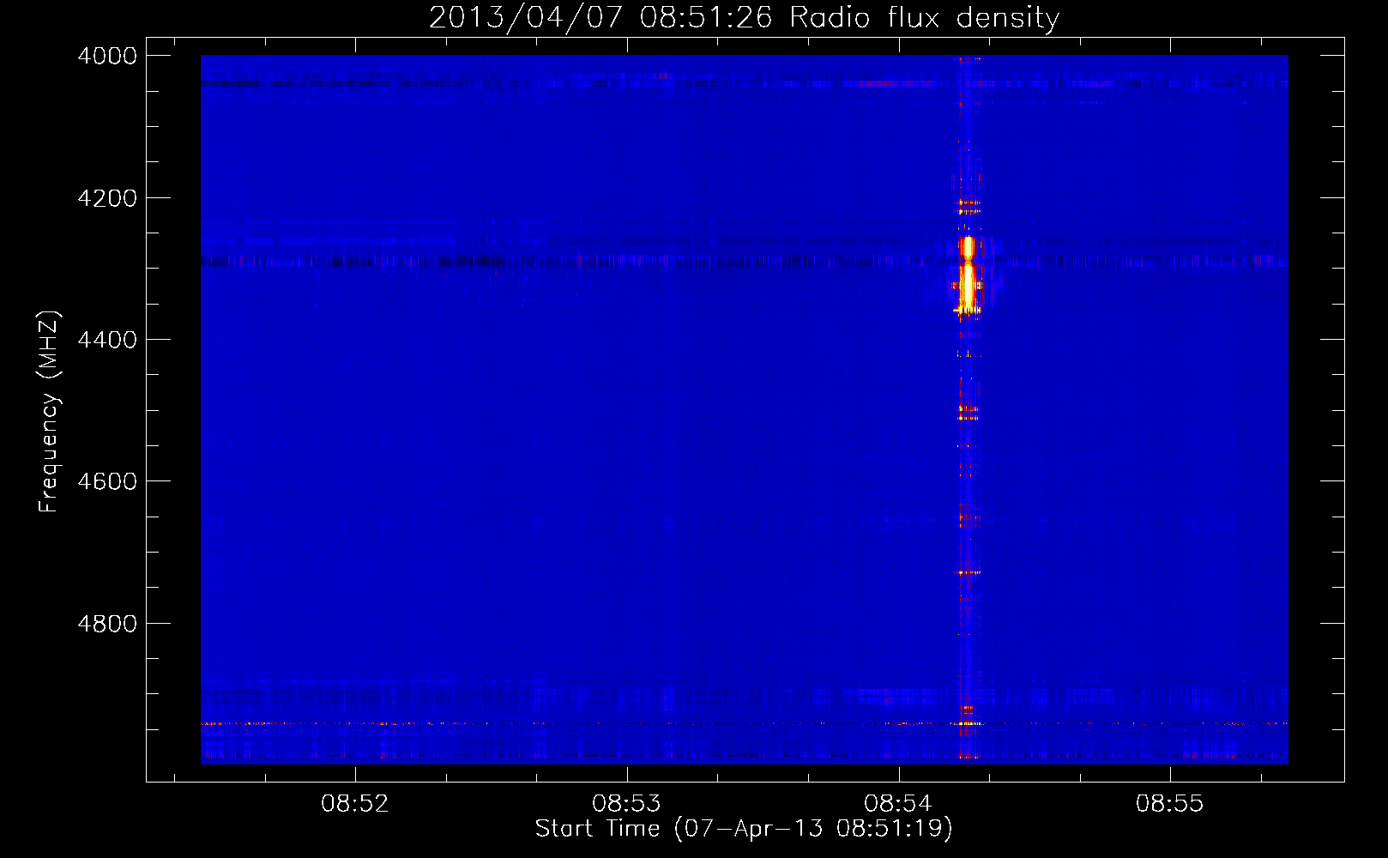This screenshot has height=858, width=1388.
Task: Click the 4000 frequency tick label
Action: 107,56
